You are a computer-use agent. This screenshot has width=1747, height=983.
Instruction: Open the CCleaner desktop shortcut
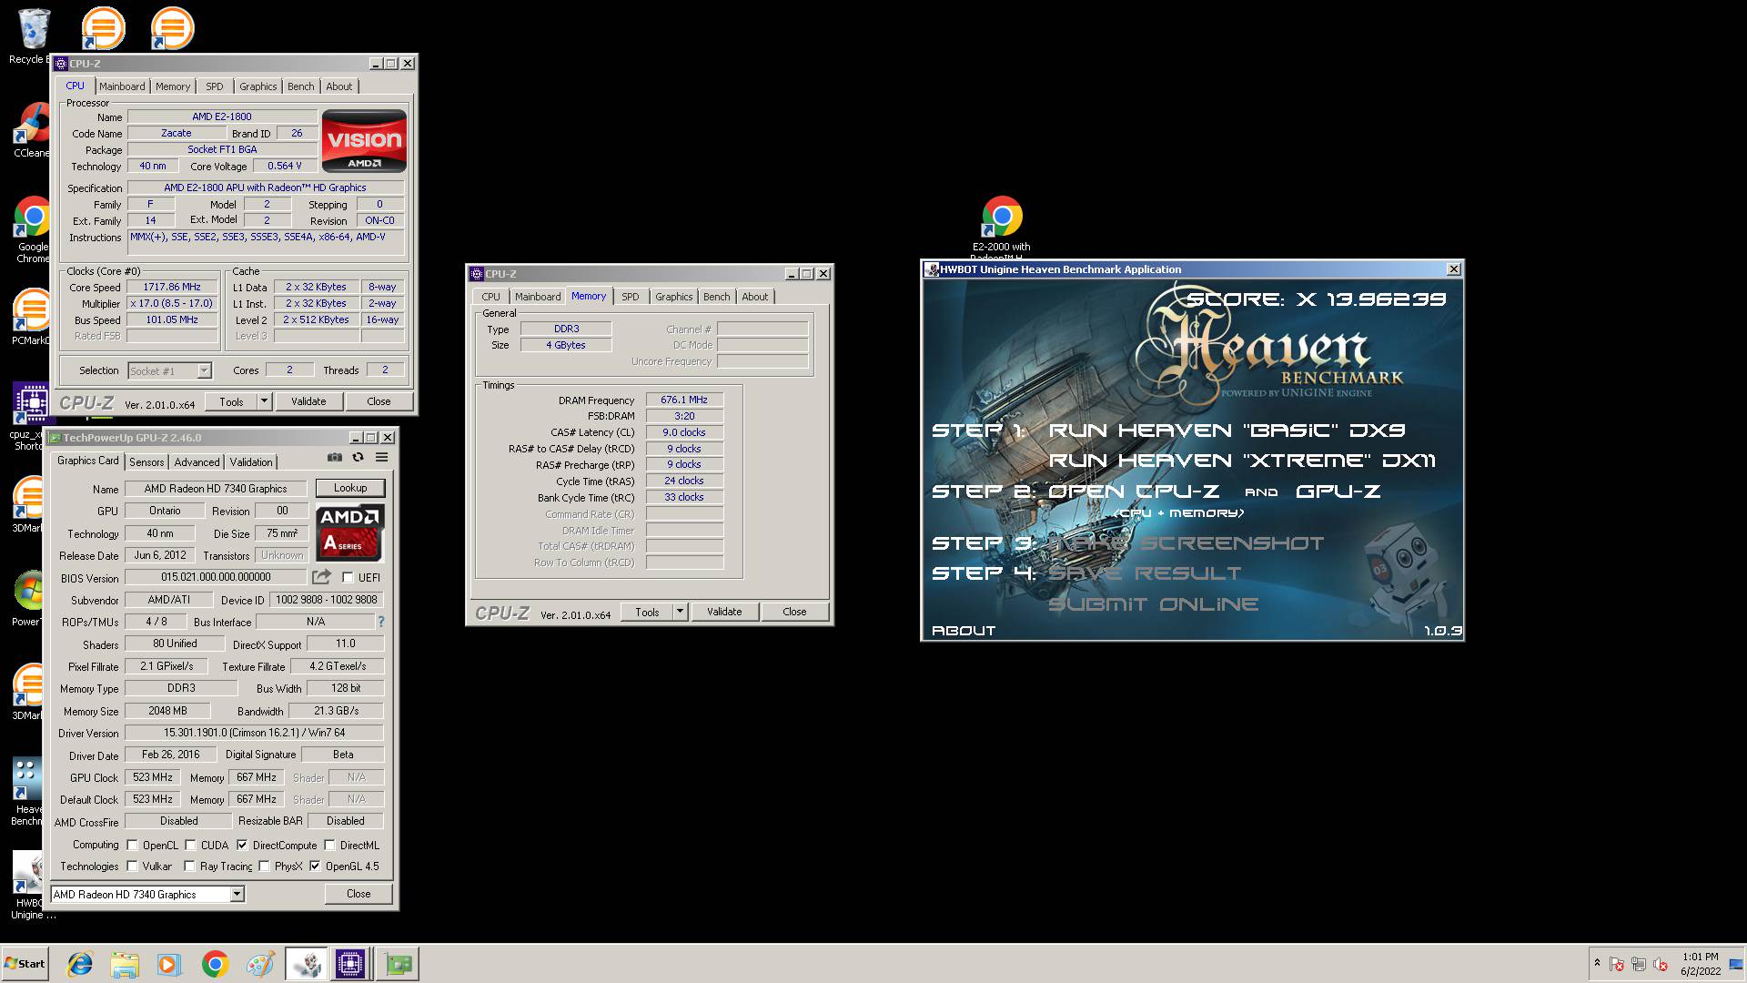point(31,129)
